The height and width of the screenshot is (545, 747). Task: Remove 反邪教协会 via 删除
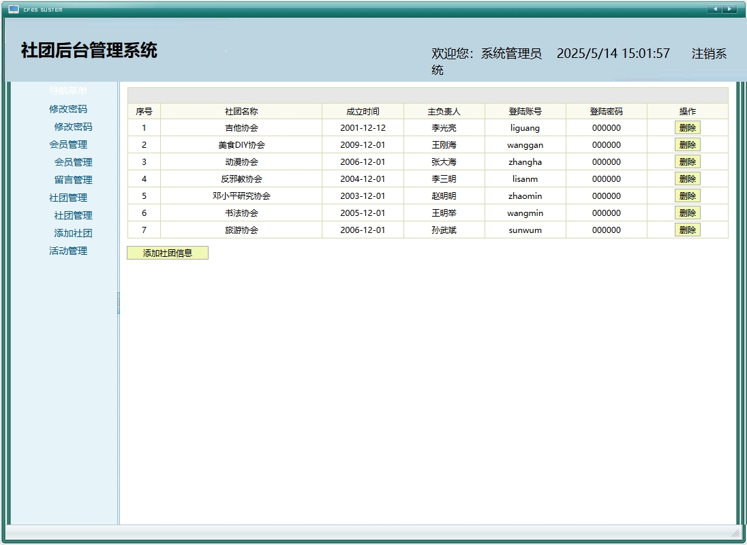coord(687,178)
